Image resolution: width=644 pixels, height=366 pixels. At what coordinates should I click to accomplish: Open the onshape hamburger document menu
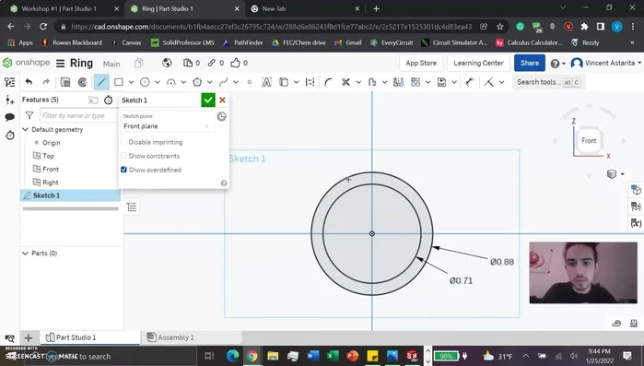point(61,64)
